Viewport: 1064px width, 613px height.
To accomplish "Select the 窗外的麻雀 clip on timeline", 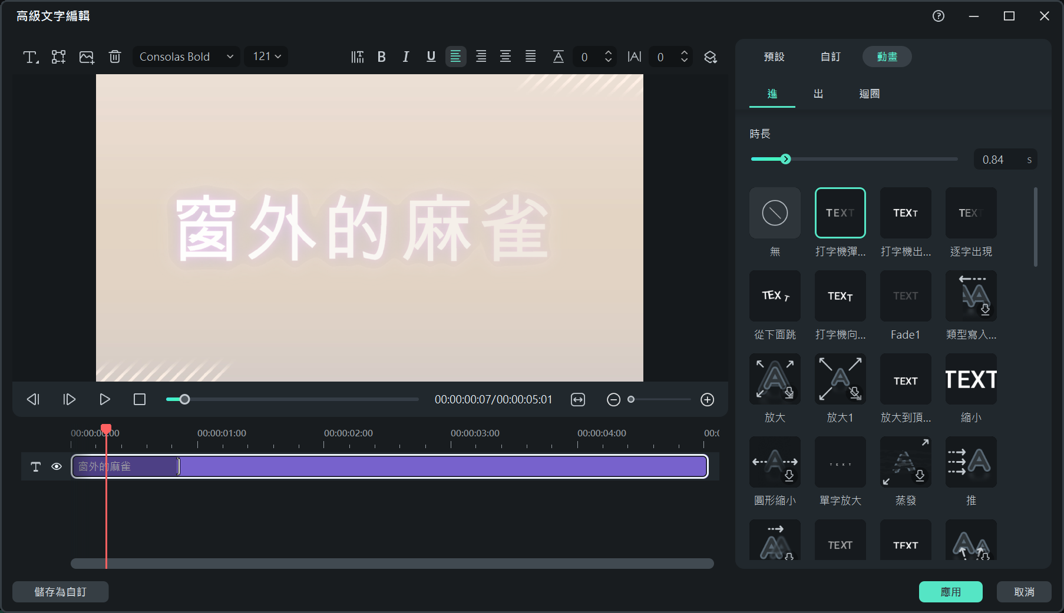I will pos(389,466).
